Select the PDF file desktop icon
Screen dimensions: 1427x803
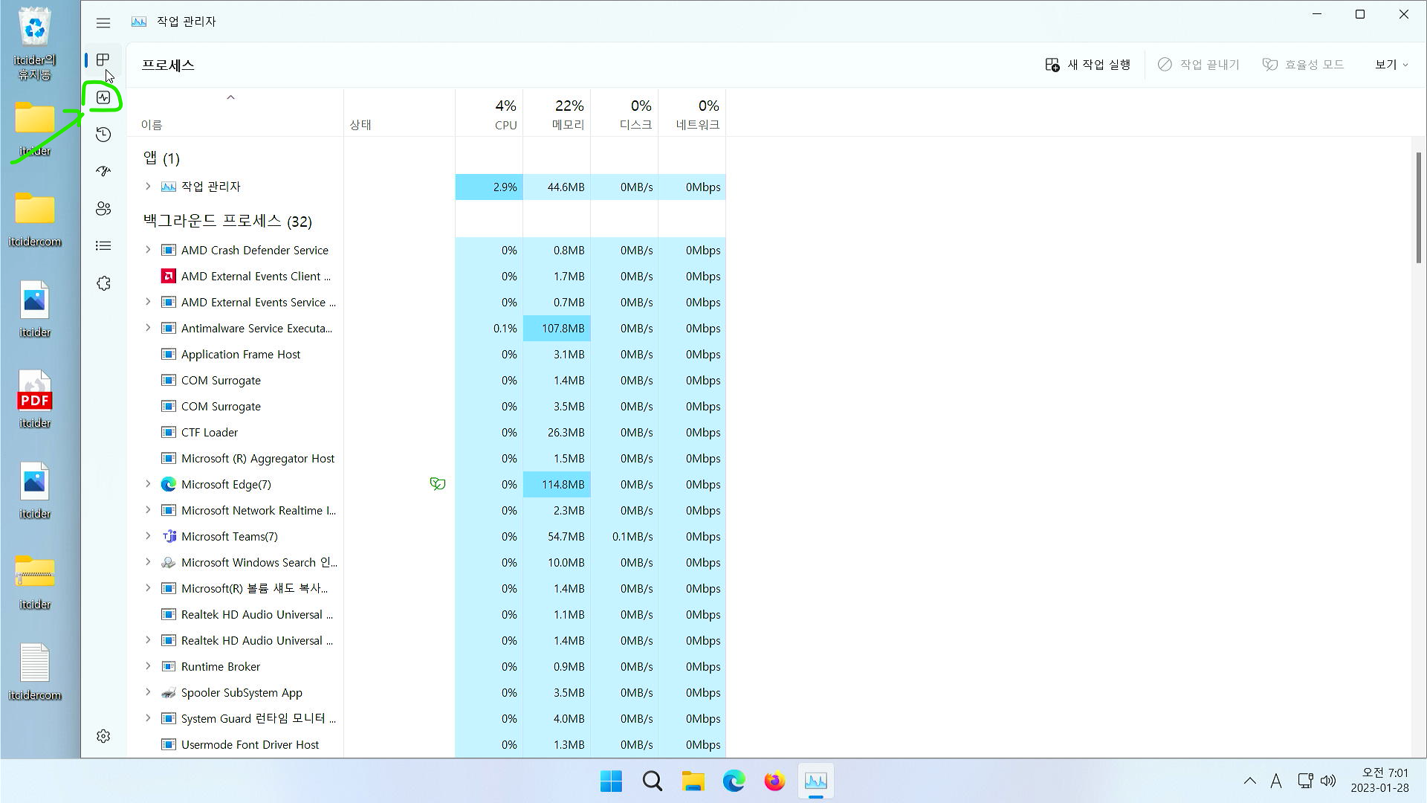[35, 399]
